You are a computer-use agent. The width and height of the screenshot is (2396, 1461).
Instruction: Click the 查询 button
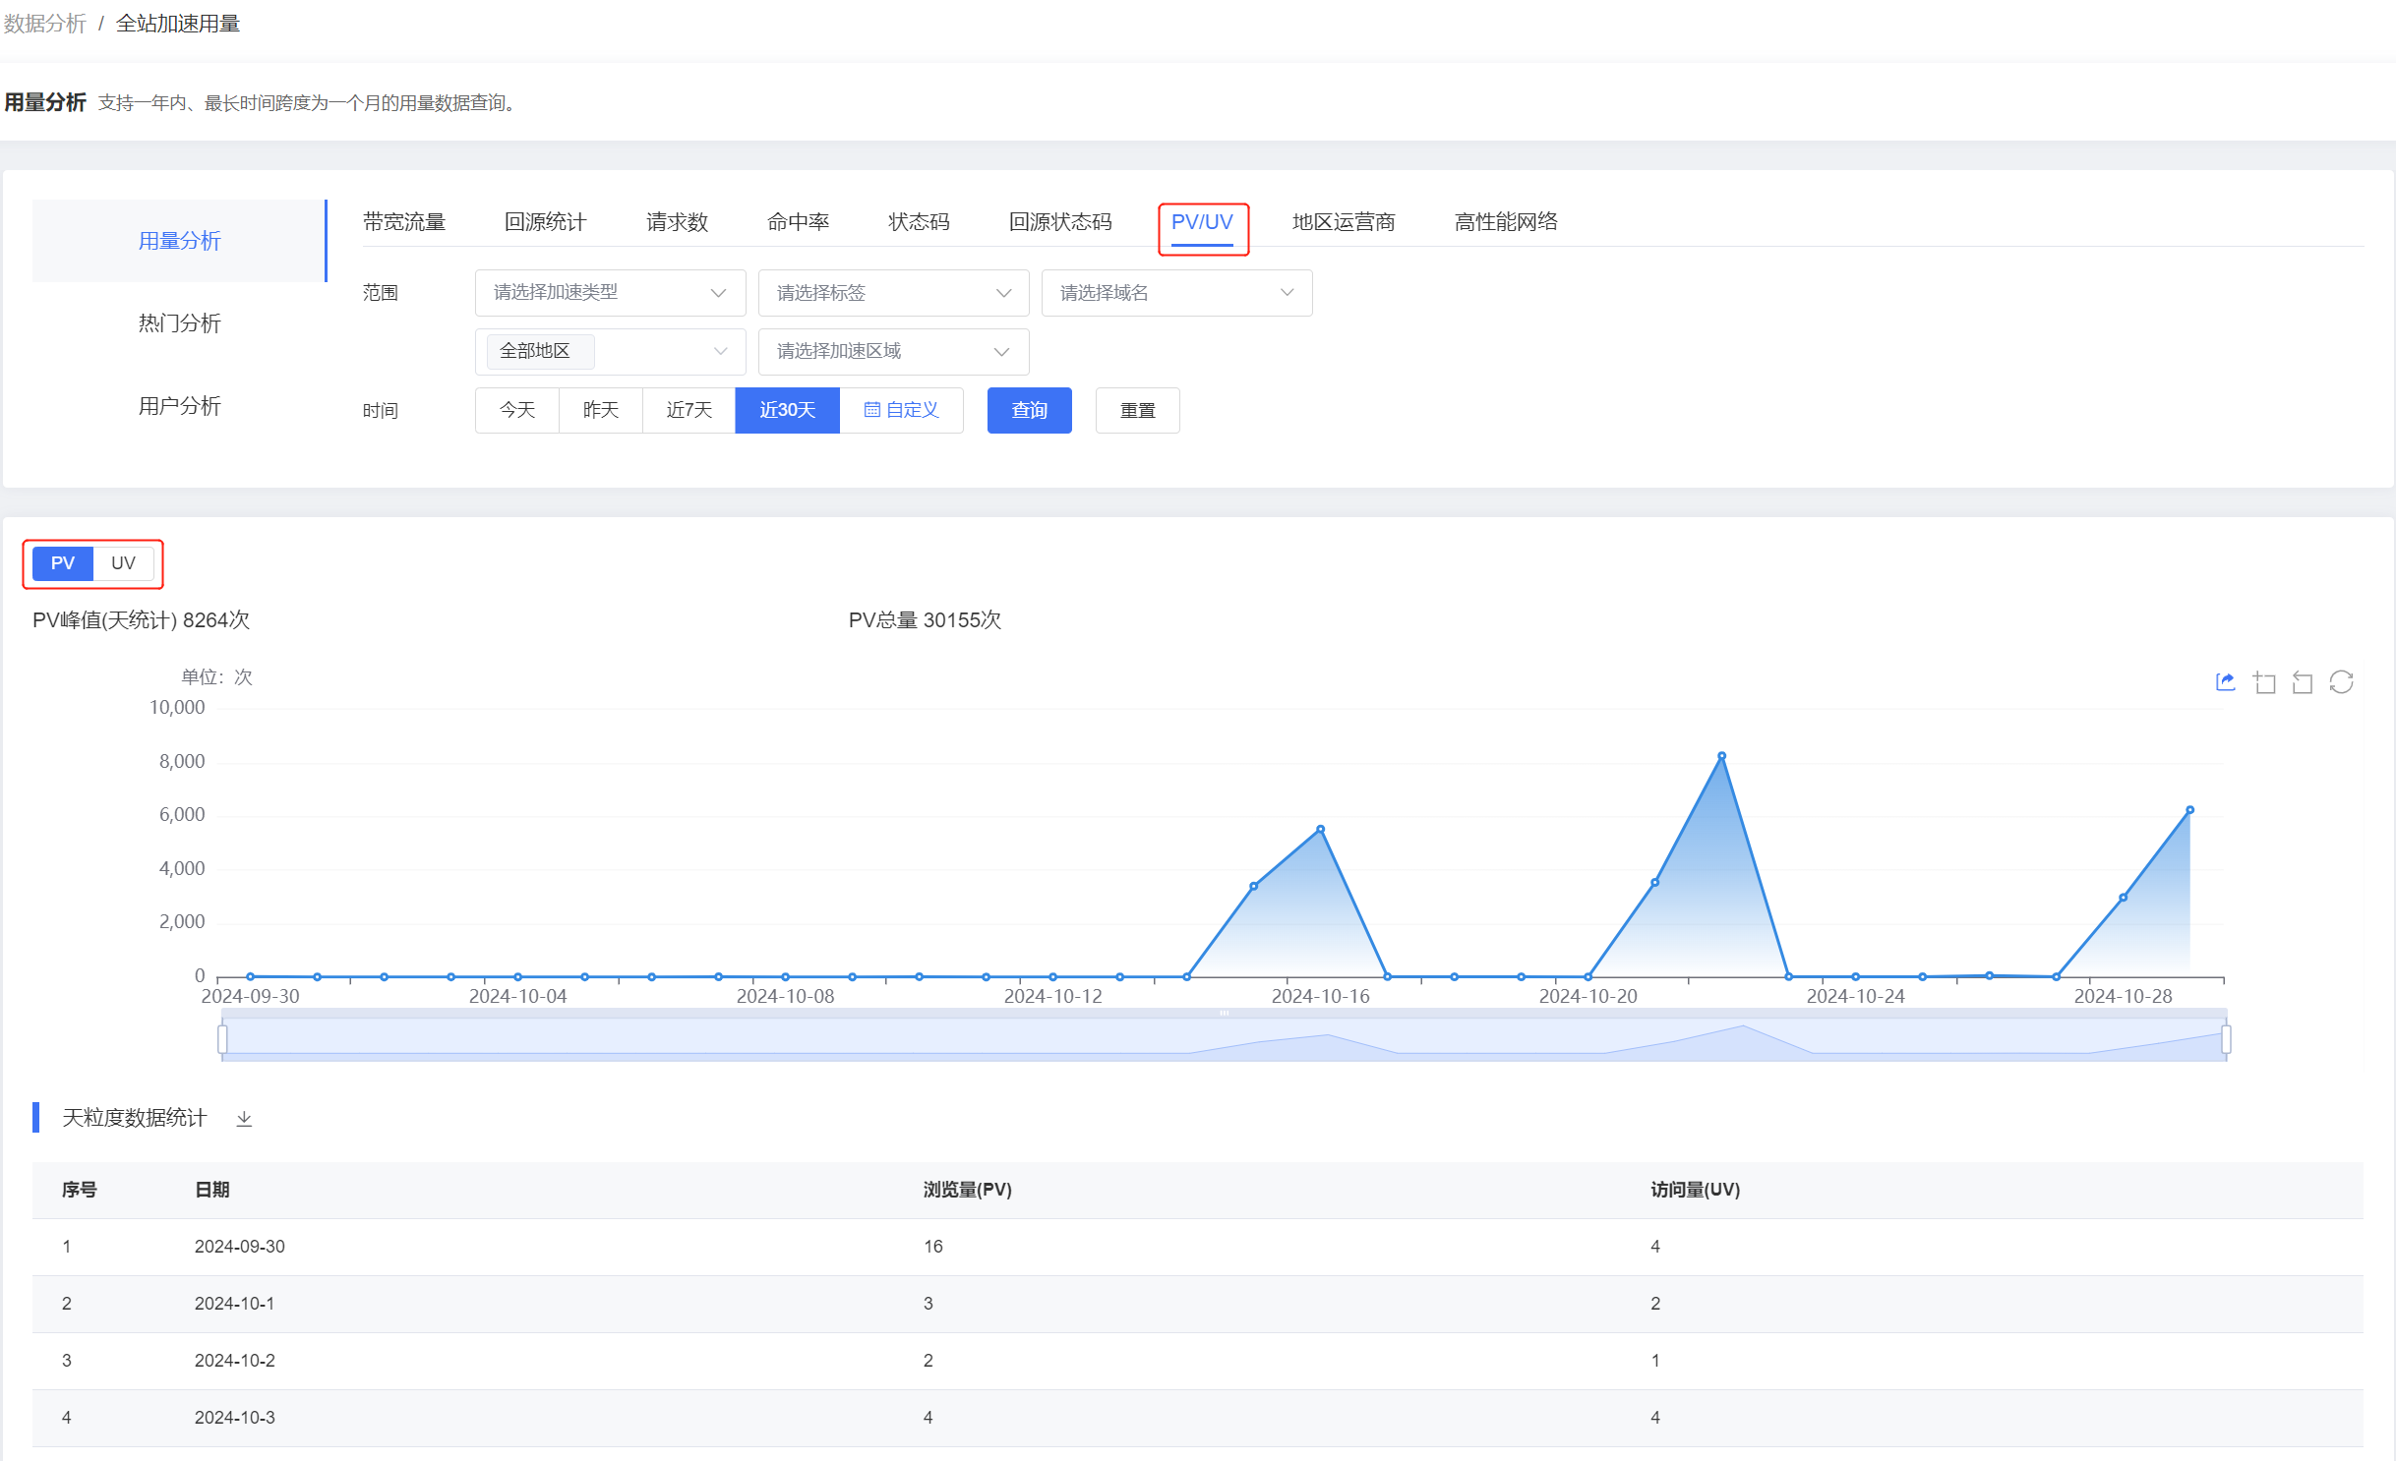[x=1029, y=410]
